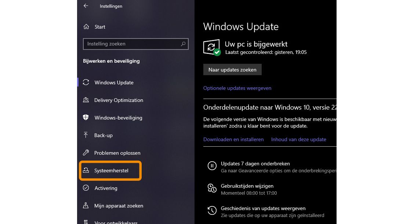The width and height of the screenshot is (414, 224).
Task: Click the Instelling zoeken search field
Action: pyautogui.click(x=136, y=44)
